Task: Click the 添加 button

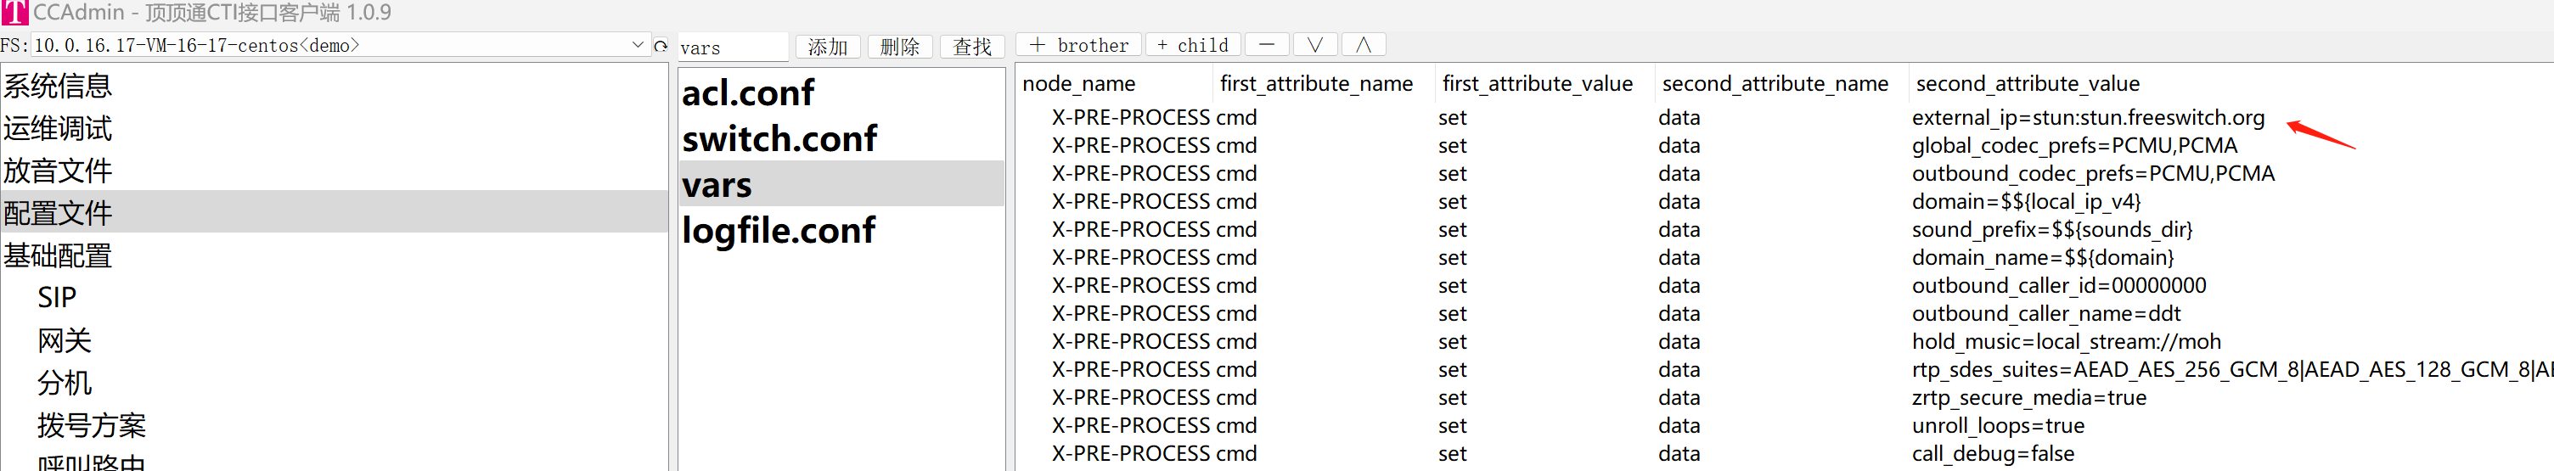Action: tap(828, 47)
